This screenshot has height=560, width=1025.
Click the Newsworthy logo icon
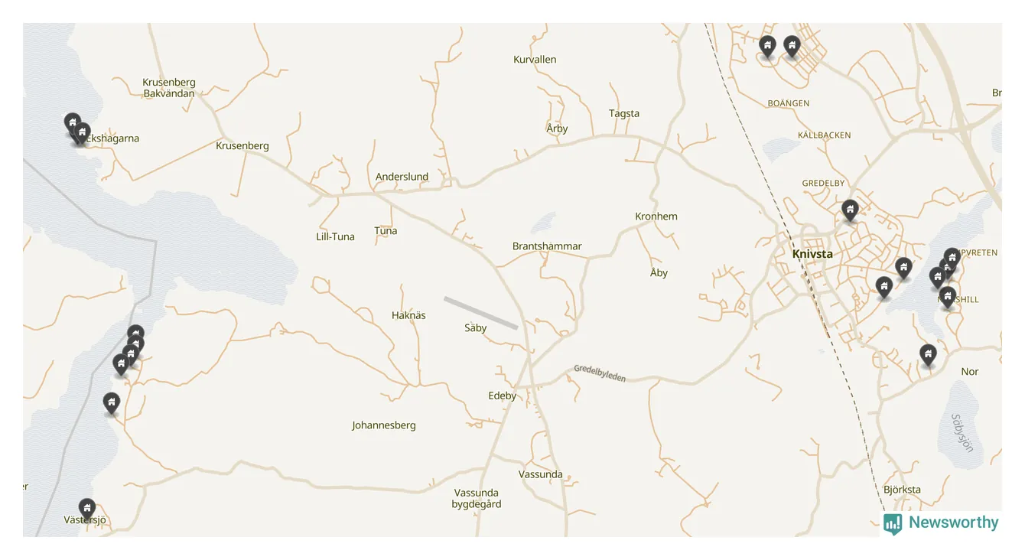click(893, 523)
